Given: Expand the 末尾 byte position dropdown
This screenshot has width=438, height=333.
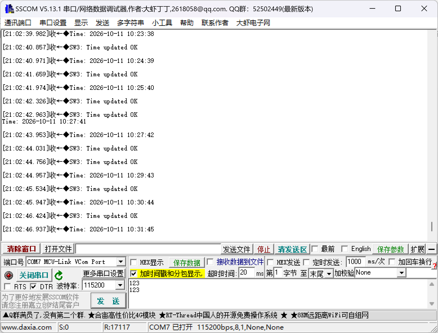Looking at the screenshot, I should (329, 273).
